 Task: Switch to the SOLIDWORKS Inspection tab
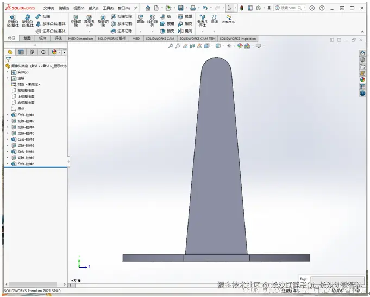tap(237, 38)
